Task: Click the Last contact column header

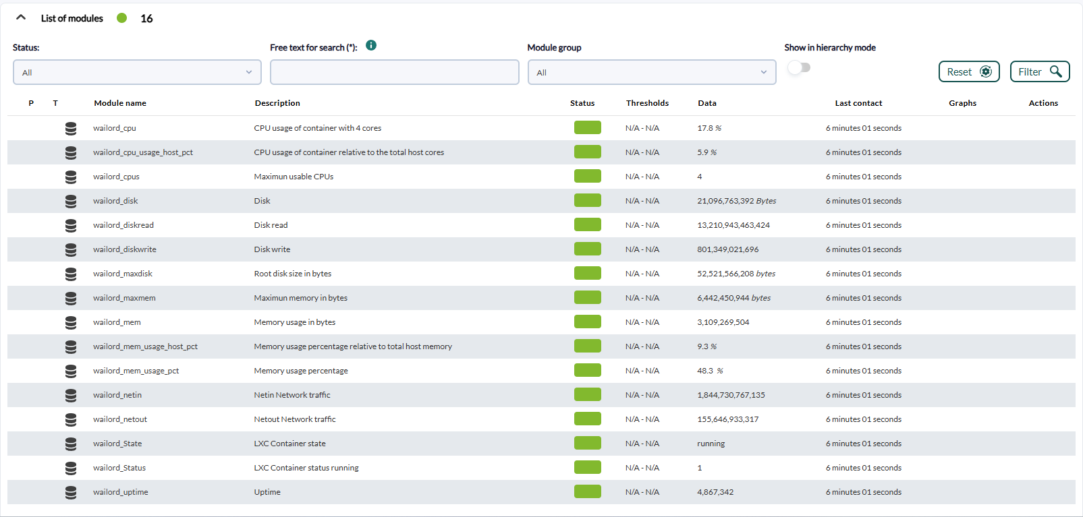Action: click(858, 103)
